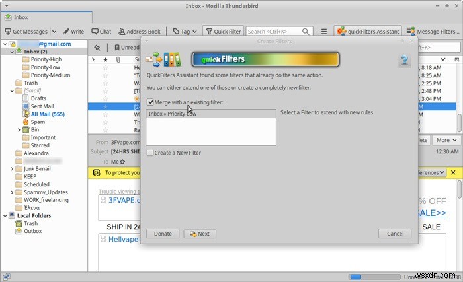Check Merge with an existing filter
Image resolution: width=463 pixels, height=282 pixels.
point(150,102)
